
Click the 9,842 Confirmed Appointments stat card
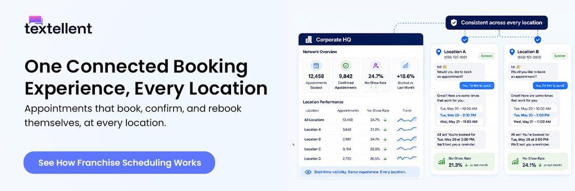point(346,75)
